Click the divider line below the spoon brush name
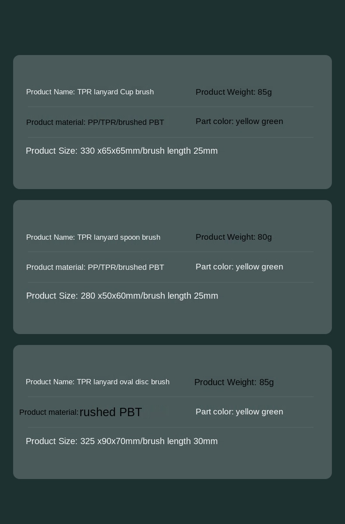The image size is (345, 524). (170, 252)
